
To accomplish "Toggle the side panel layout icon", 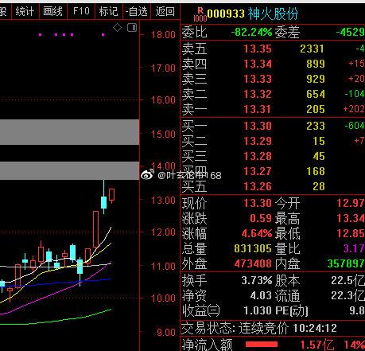I will [132, 28].
